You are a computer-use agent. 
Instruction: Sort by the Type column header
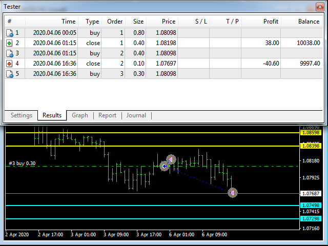tap(90, 22)
